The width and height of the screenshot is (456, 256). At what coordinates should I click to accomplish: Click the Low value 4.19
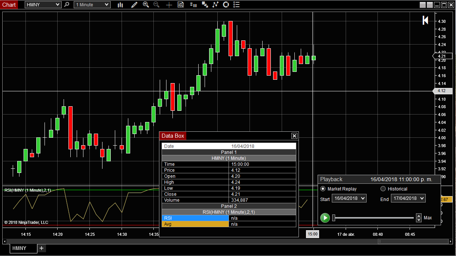click(236, 188)
